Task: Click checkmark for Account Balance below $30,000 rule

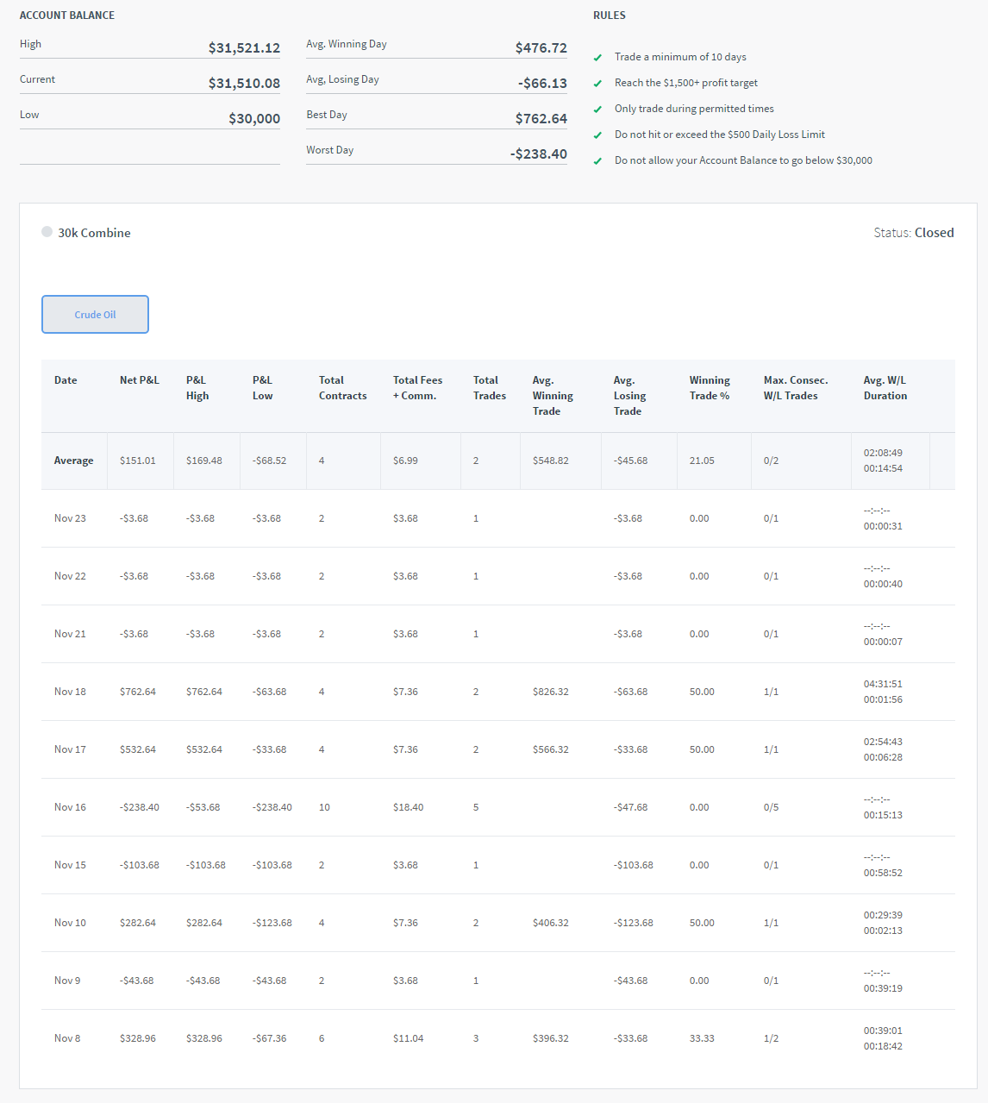Action: pyautogui.click(x=597, y=161)
